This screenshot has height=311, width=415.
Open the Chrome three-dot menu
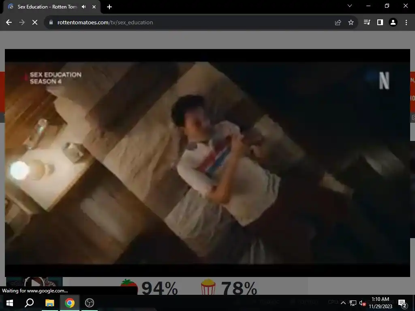click(x=406, y=23)
